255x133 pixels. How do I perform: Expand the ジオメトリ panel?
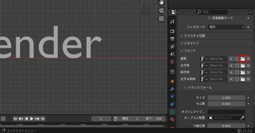(x=216, y=43)
